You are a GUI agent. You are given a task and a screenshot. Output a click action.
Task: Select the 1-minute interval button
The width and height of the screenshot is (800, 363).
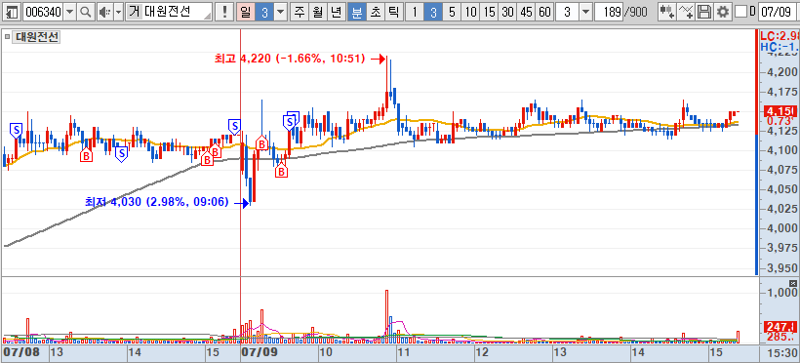coord(415,12)
